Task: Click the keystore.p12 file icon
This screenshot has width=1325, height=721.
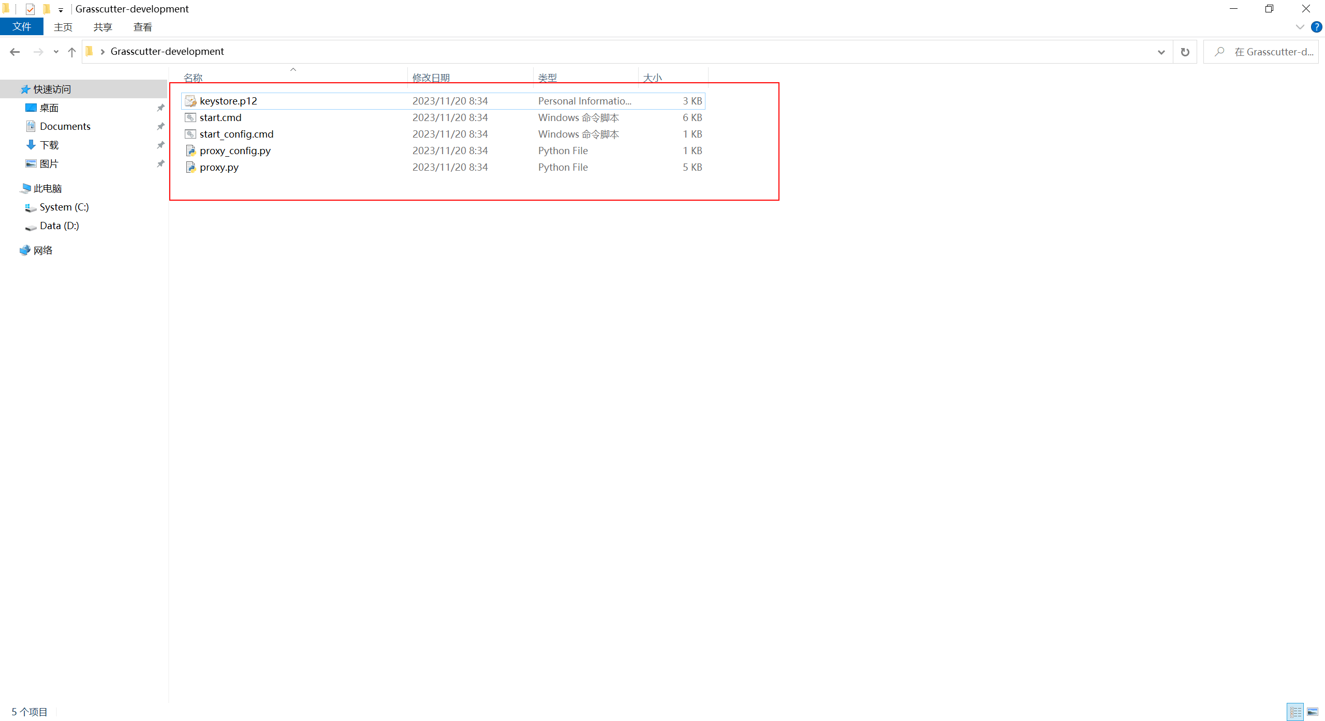Action: point(190,101)
